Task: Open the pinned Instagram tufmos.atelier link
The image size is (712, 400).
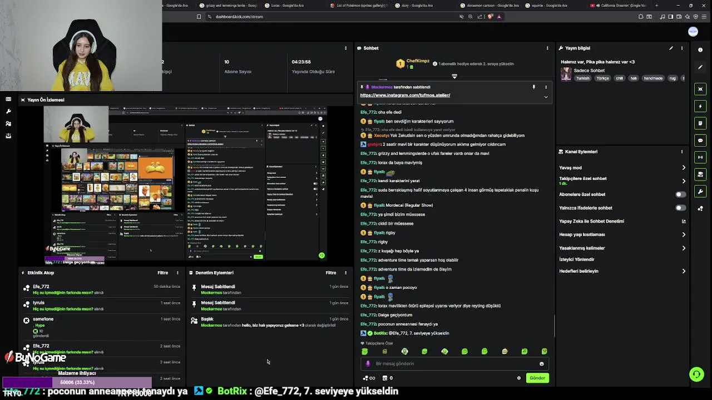Action: [x=405, y=95]
